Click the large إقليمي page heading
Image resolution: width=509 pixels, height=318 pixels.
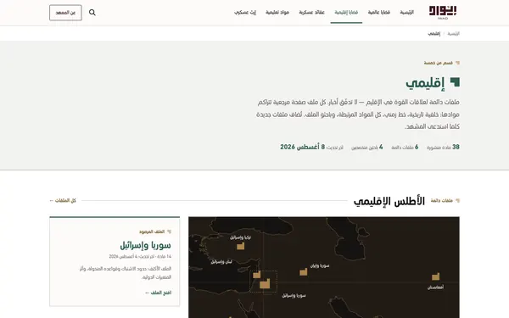click(425, 83)
